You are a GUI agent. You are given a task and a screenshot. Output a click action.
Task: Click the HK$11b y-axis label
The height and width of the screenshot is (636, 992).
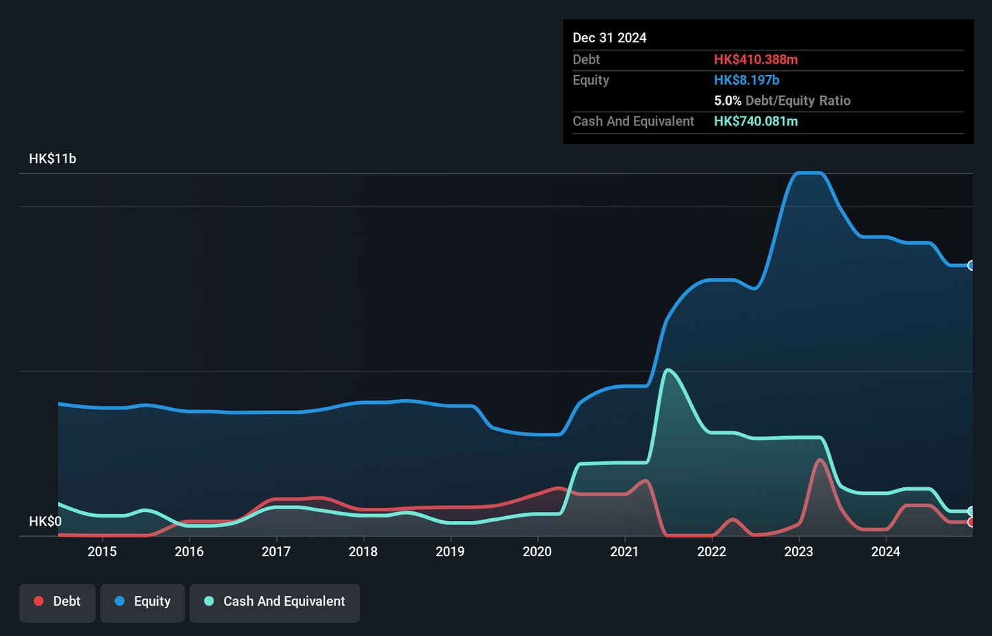(52, 159)
